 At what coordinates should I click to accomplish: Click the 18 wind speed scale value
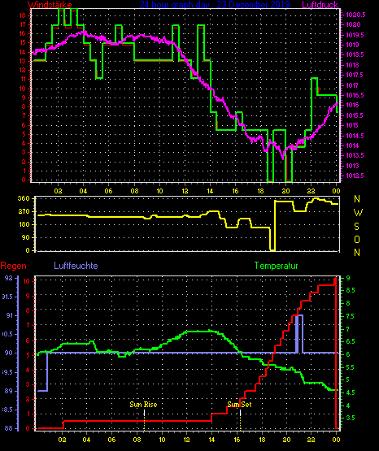pos(23,15)
